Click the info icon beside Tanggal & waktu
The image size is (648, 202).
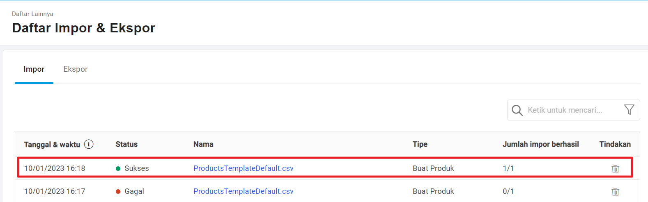click(89, 144)
